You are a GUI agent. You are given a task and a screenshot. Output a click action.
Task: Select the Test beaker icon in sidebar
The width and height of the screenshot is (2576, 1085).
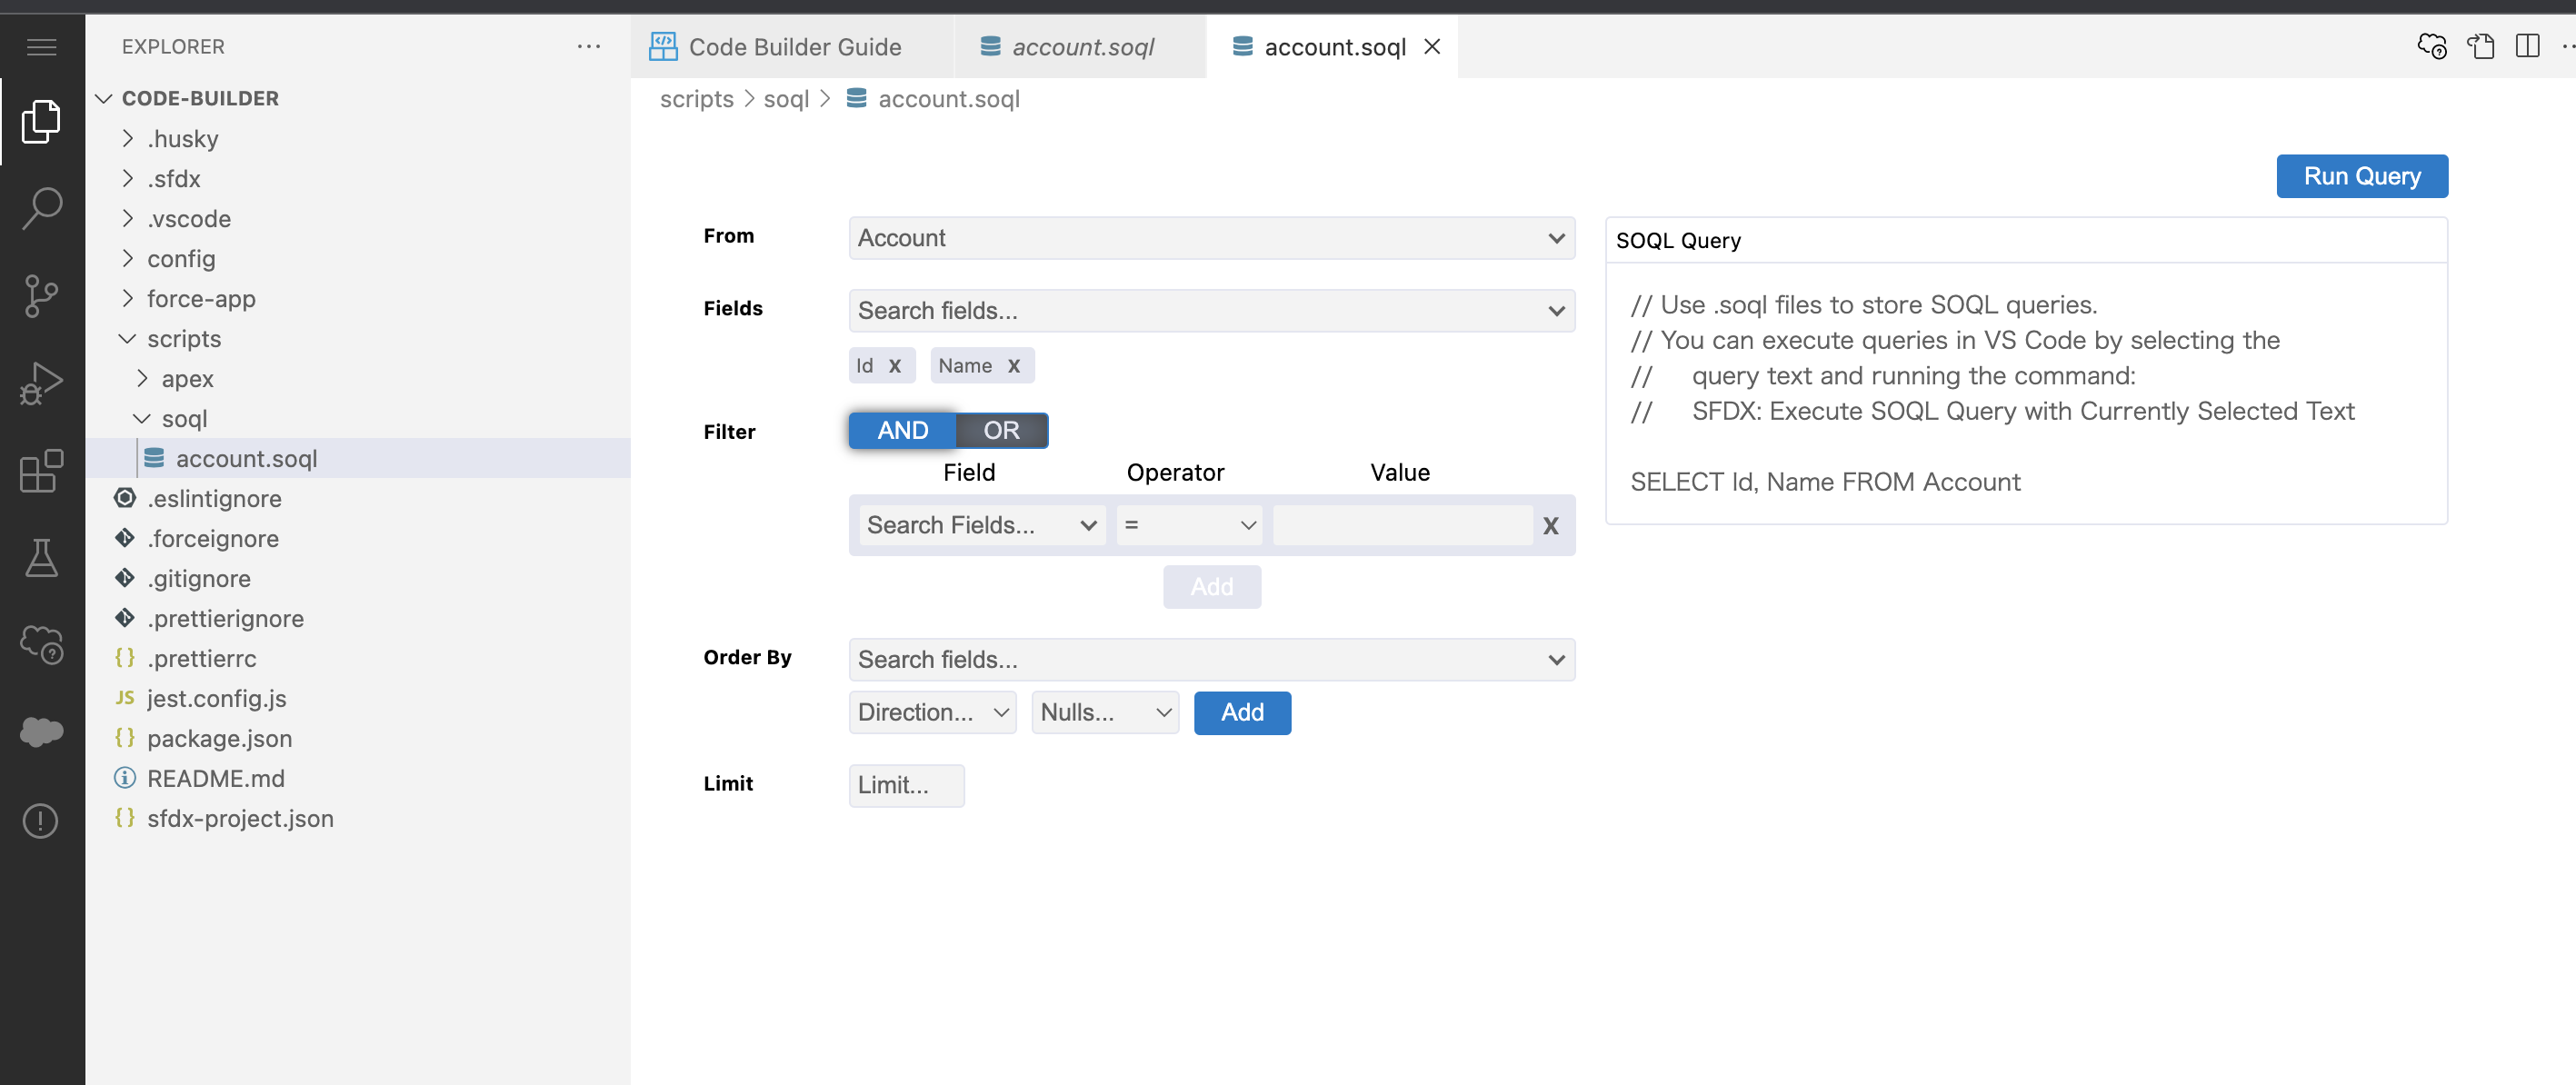coord(40,558)
